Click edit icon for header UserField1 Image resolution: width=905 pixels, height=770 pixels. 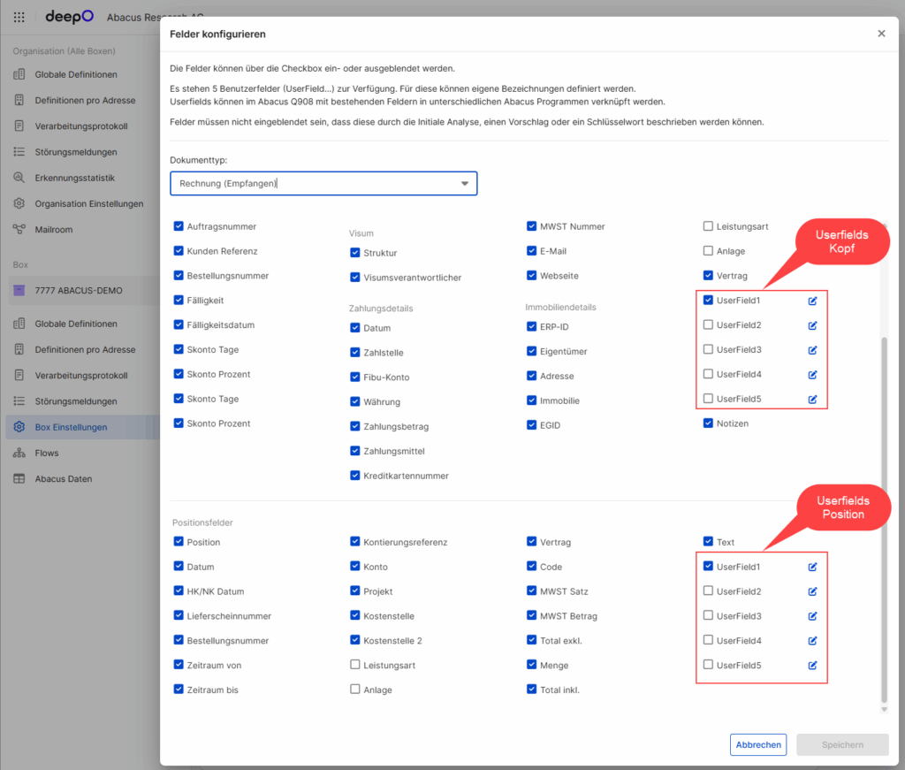[x=813, y=301]
